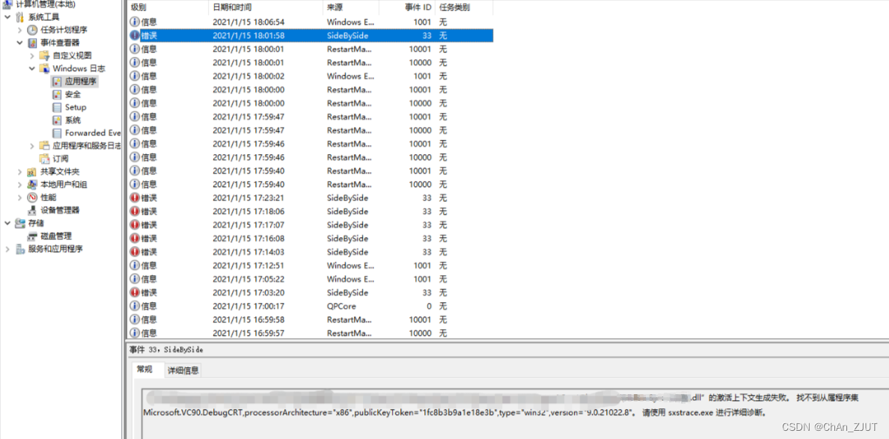
Task: Collapse the 事件查看器 node arrow
Action: click(x=20, y=43)
